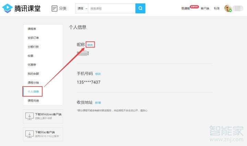
Task: Click 修改 link next to 昵称
Action: 90,45
